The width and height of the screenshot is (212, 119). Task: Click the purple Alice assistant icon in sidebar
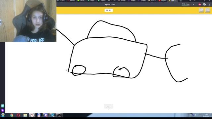(x=3, y=110)
